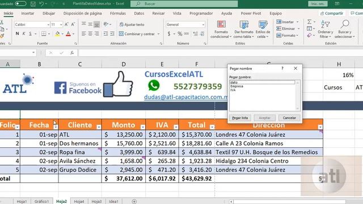
Task: Open the dudas@atl-capacitacion email link
Action: coord(185,97)
